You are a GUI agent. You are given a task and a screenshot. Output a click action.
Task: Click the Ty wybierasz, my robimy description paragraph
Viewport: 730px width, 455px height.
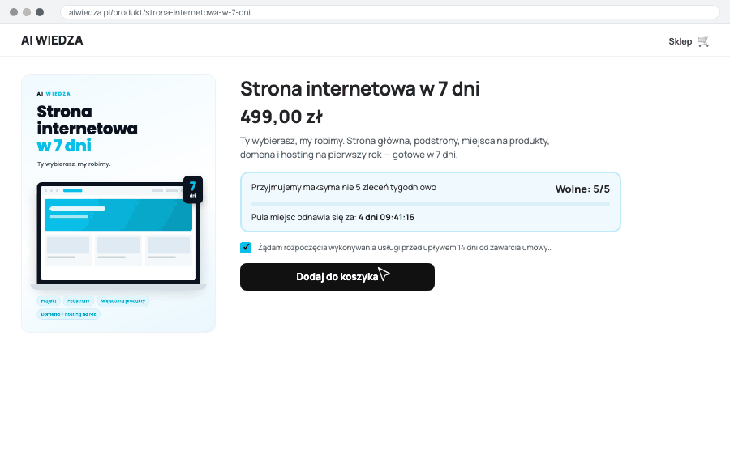(x=395, y=148)
